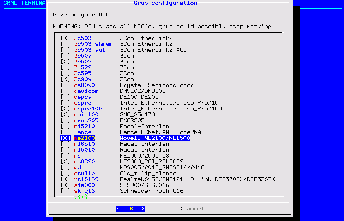
Task: Click the Crystal_Semiconductor description
Action: [157, 85]
